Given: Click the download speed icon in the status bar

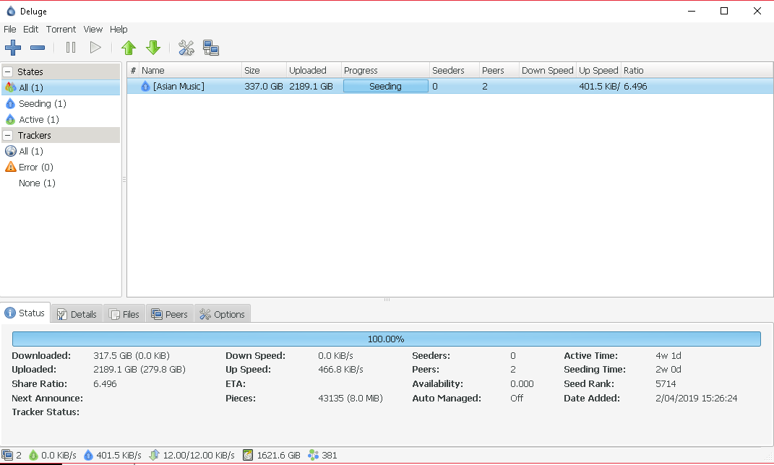Looking at the screenshot, I should coord(33,455).
